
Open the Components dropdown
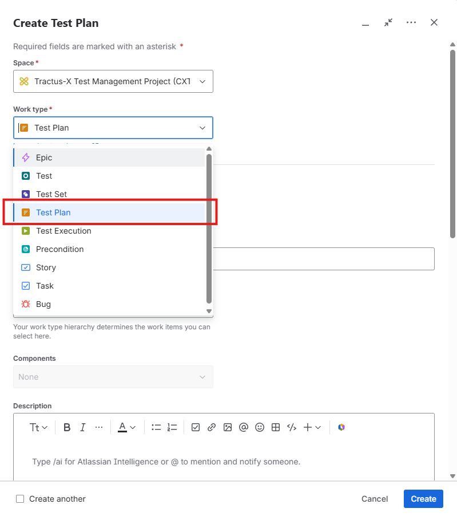pos(113,377)
